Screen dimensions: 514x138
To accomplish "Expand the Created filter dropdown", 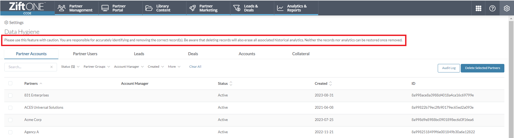I will pyautogui.click(x=156, y=67).
